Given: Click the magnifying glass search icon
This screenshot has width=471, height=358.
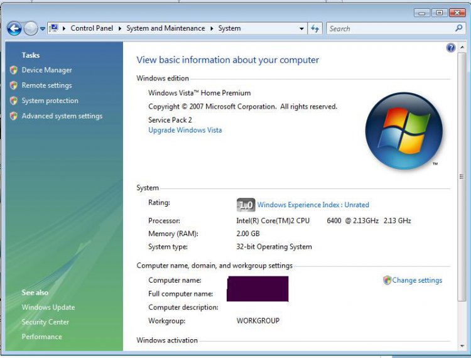Looking at the screenshot, I should click(x=458, y=28).
